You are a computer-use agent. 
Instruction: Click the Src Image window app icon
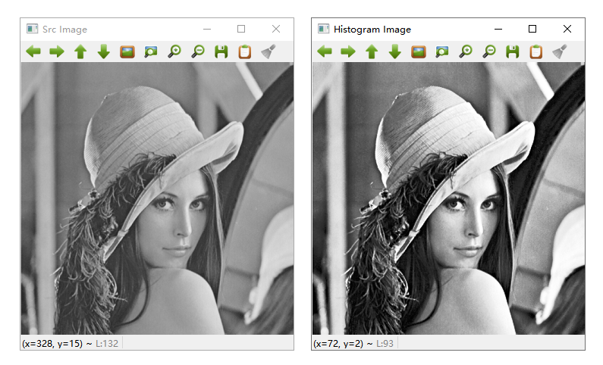pos(33,29)
